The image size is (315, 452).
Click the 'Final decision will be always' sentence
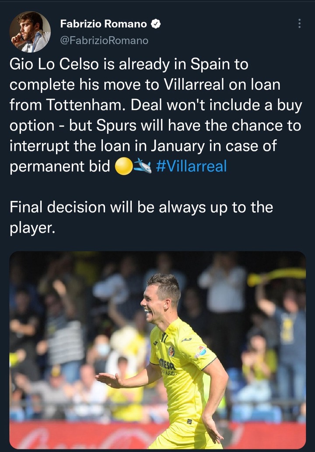coord(141,218)
